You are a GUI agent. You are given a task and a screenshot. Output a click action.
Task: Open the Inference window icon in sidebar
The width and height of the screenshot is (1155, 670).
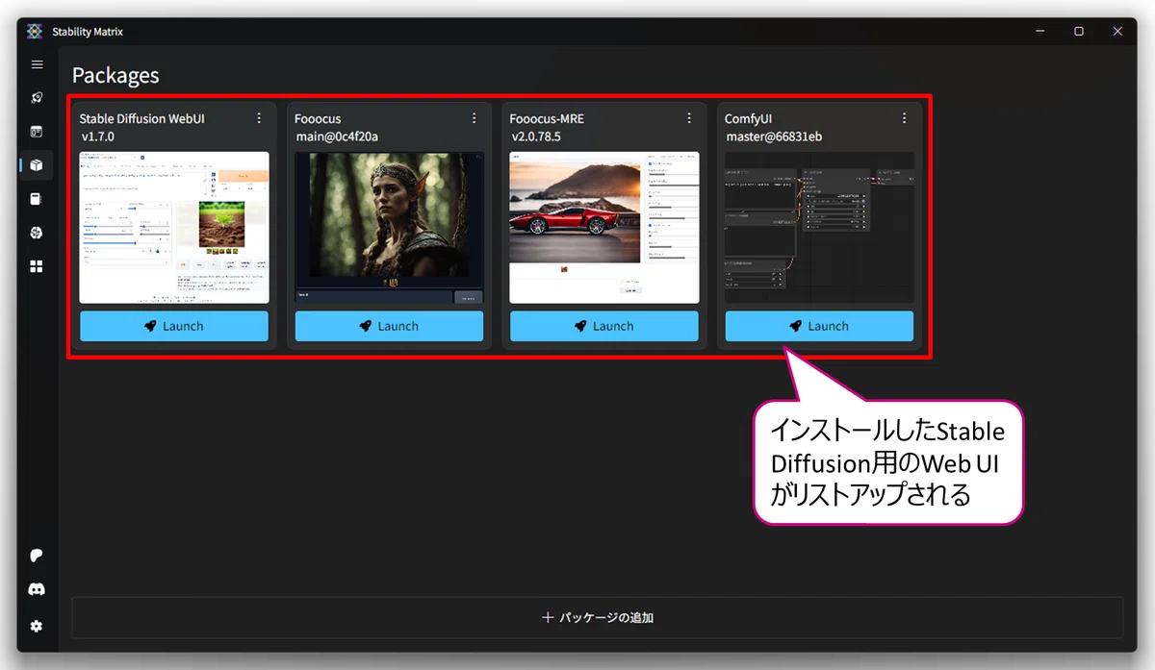coord(37,132)
